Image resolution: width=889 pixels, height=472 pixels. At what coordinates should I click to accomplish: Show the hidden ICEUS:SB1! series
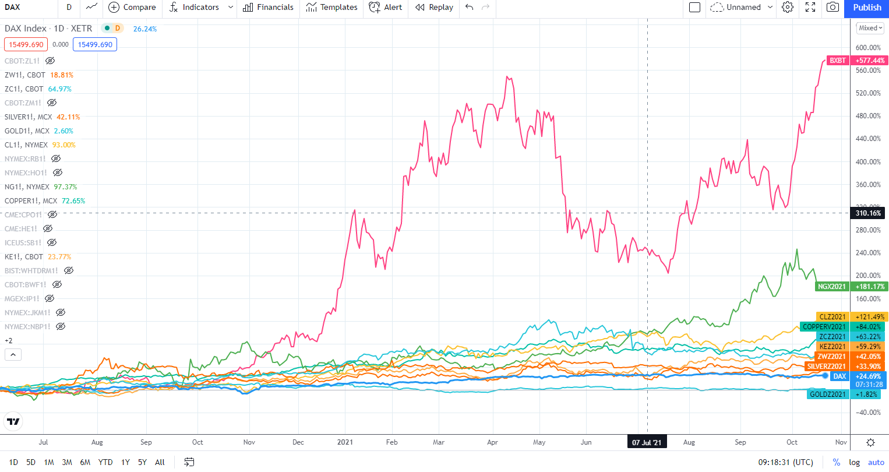pyautogui.click(x=52, y=242)
